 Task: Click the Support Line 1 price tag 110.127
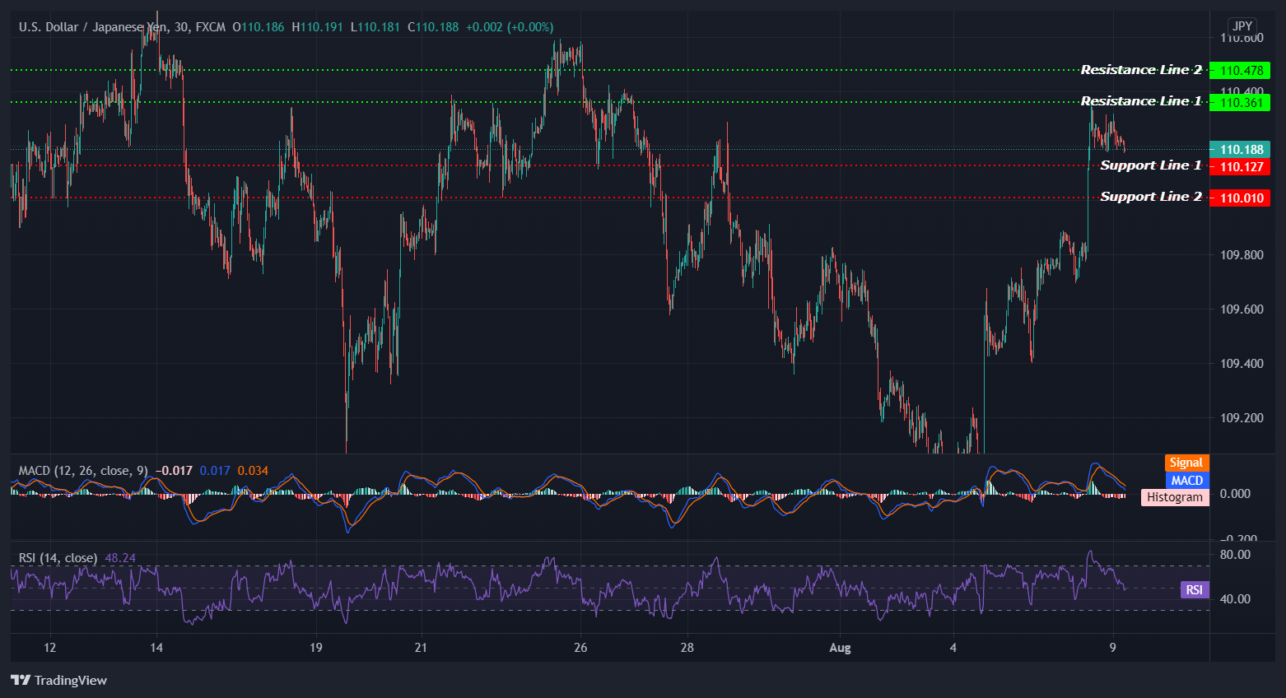coord(1241,166)
